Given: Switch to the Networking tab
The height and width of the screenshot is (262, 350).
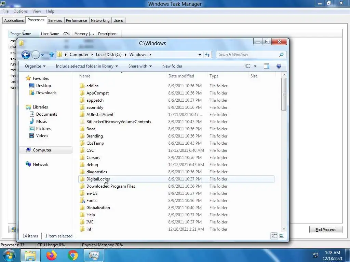Looking at the screenshot, I should (100, 20).
